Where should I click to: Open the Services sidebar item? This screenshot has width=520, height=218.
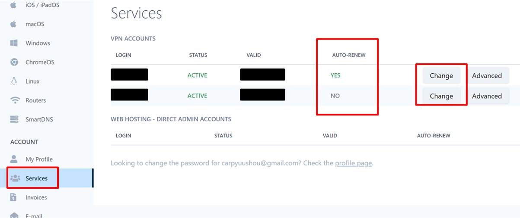(36, 178)
